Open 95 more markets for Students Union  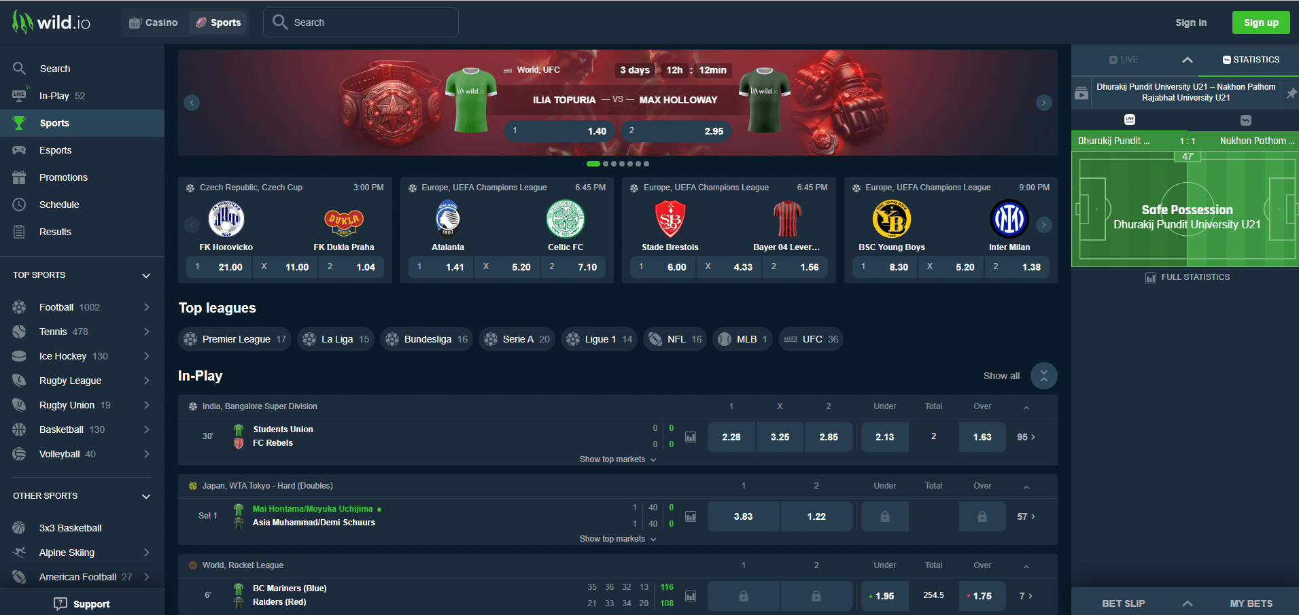tap(1026, 437)
